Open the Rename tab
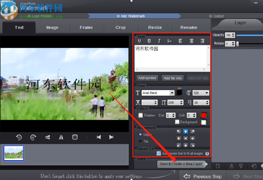 click(x=189, y=27)
